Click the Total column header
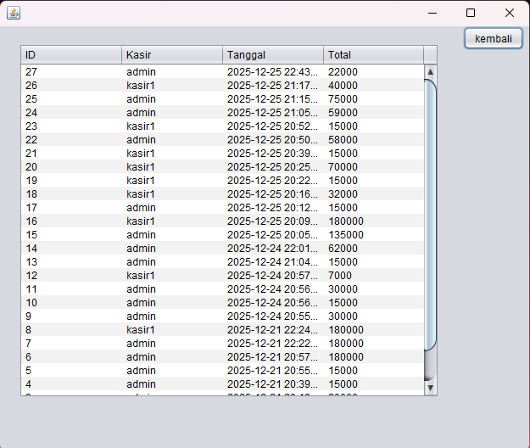530x448 pixels. 373,55
